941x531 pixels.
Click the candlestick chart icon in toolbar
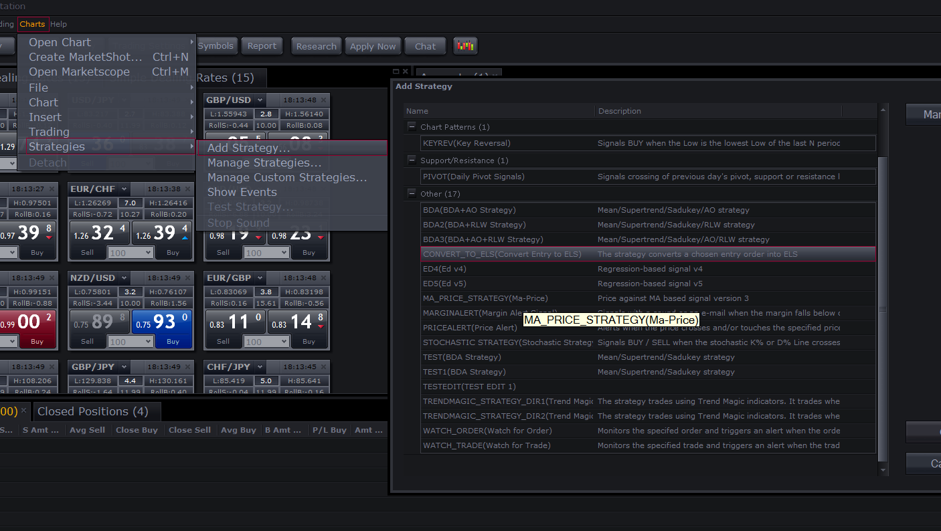tap(465, 46)
